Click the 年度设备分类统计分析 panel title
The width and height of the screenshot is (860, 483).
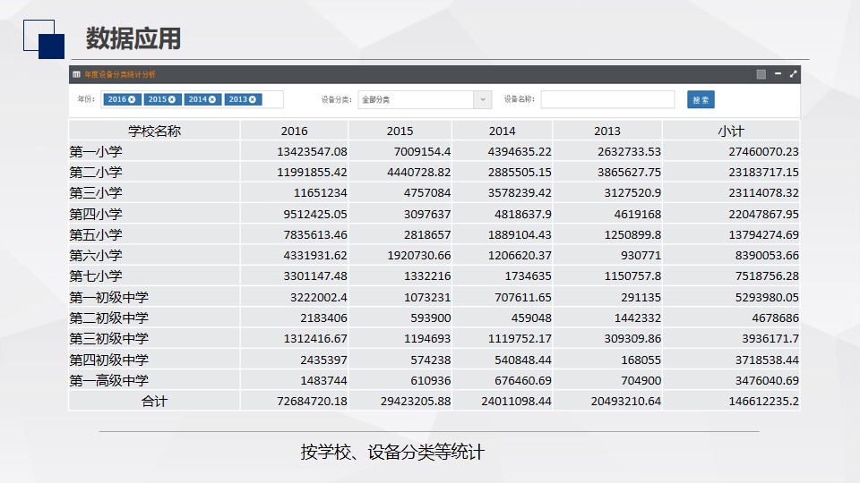click(x=120, y=74)
